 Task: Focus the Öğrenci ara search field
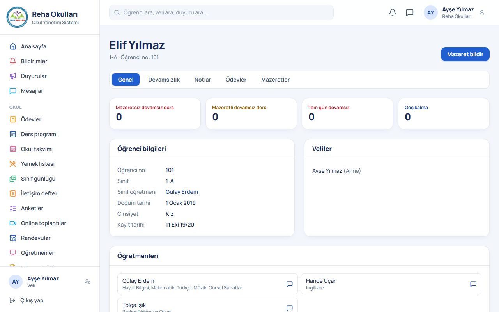click(x=221, y=12)
